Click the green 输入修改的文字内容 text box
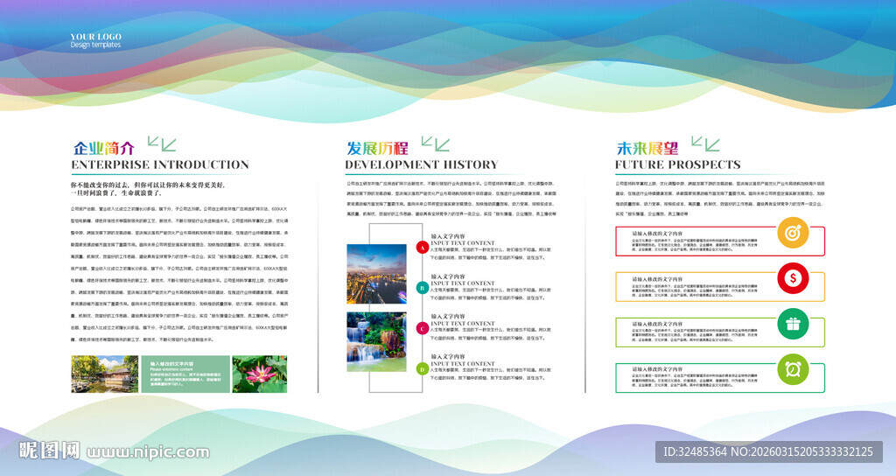 pyautogui.click(x=185, y=374)
